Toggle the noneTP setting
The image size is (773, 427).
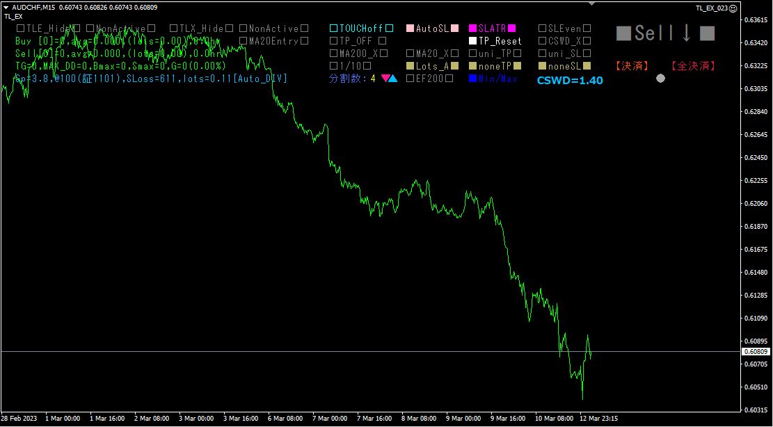click(495, 65)
